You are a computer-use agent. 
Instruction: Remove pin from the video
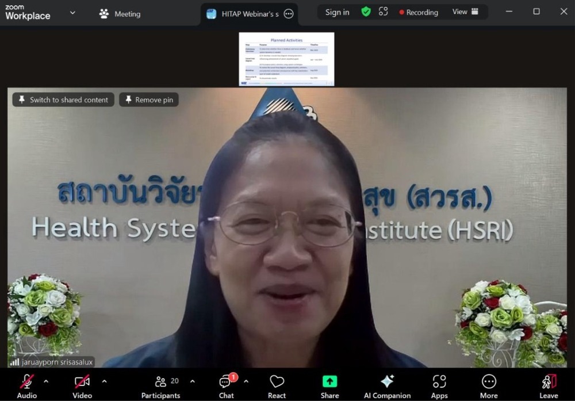148,100
